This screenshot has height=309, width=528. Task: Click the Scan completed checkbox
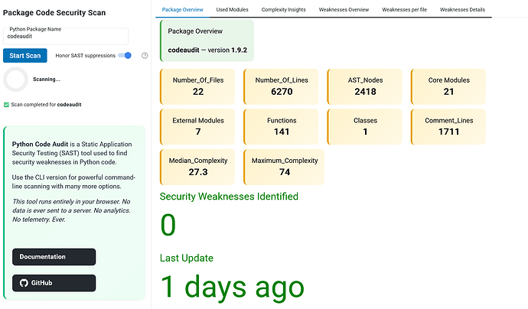click(6, 105)
